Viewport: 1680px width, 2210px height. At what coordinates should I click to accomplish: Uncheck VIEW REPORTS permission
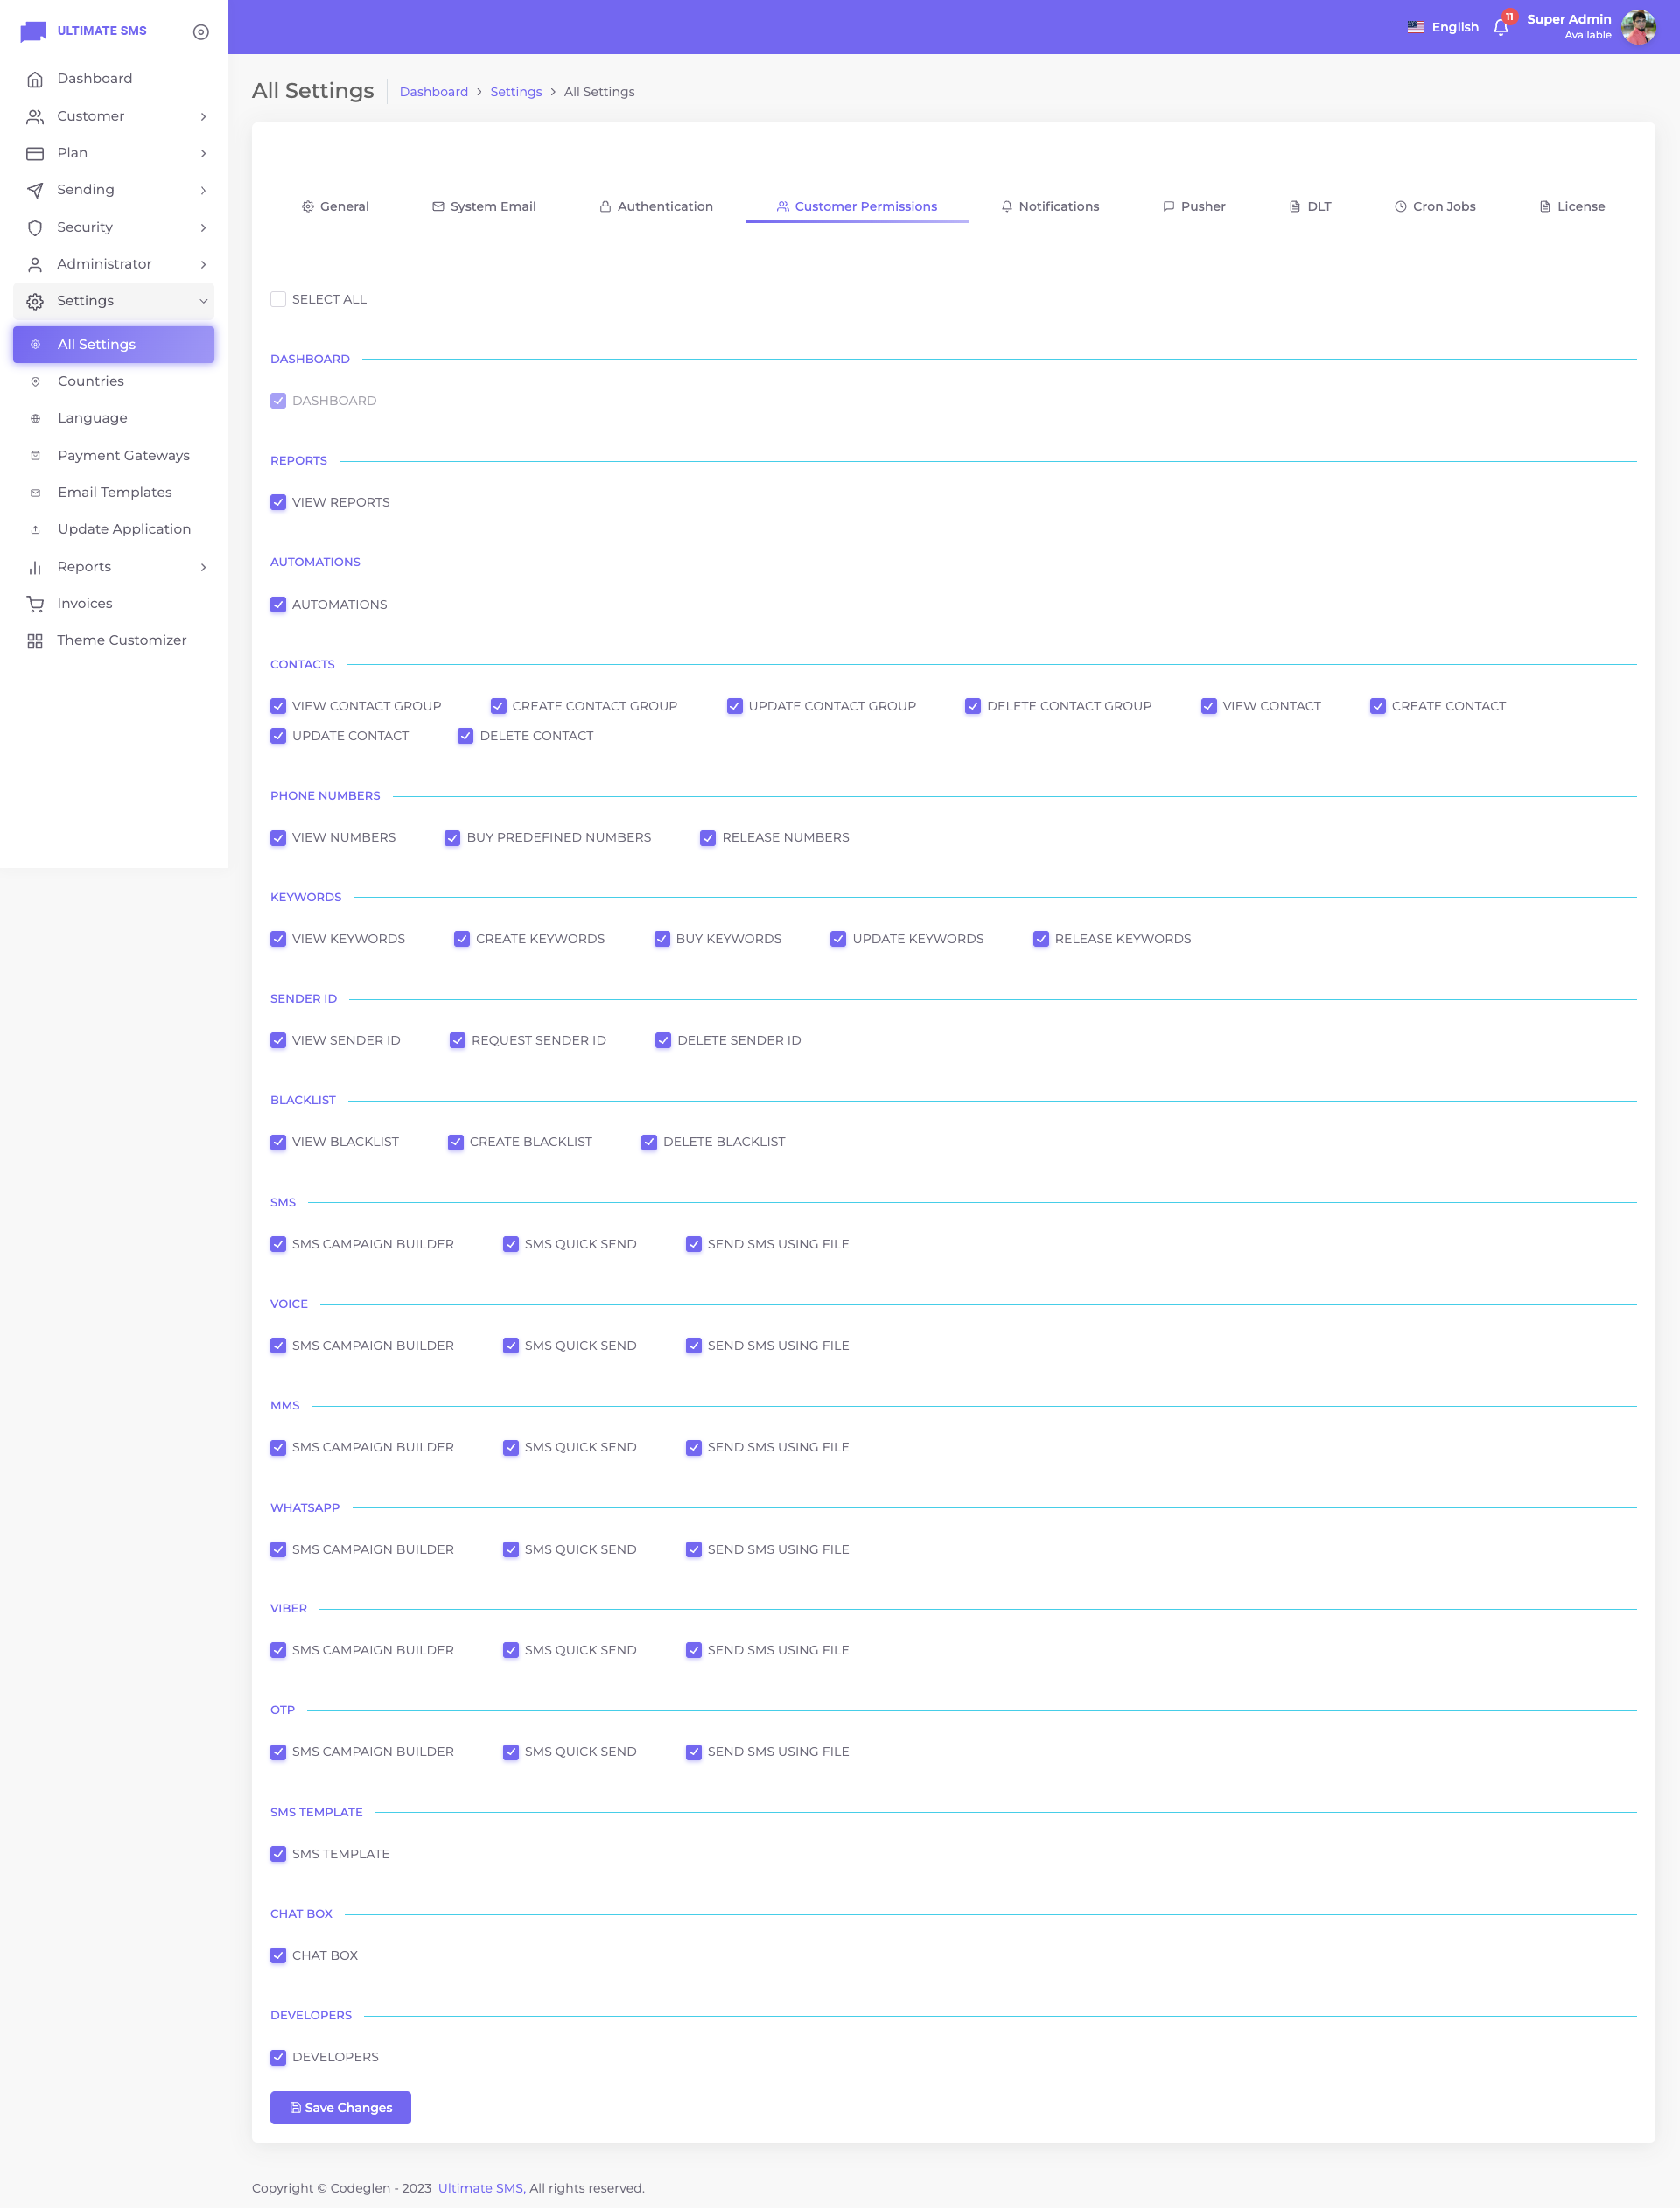[x=278, y=502]
